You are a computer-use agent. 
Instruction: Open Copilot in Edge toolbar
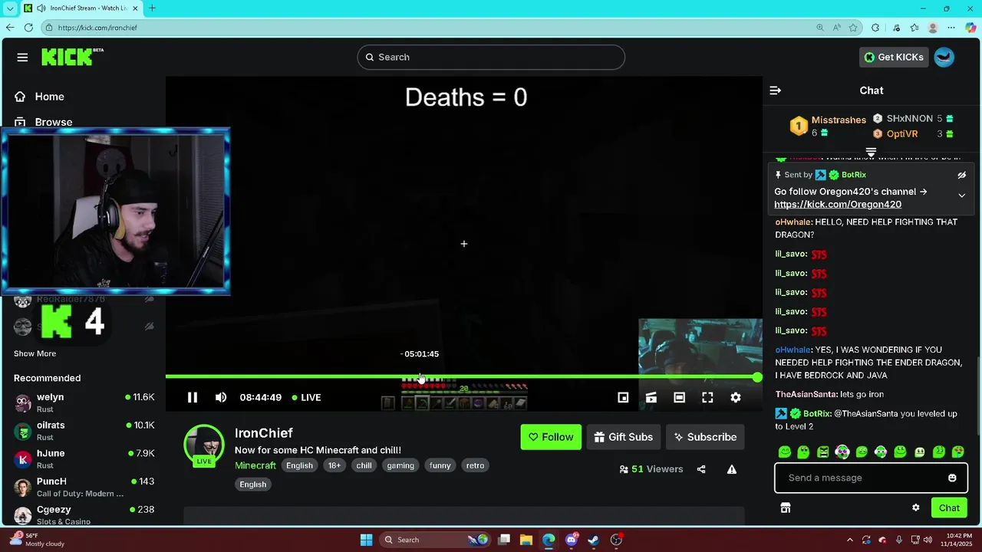click(970, 28)
